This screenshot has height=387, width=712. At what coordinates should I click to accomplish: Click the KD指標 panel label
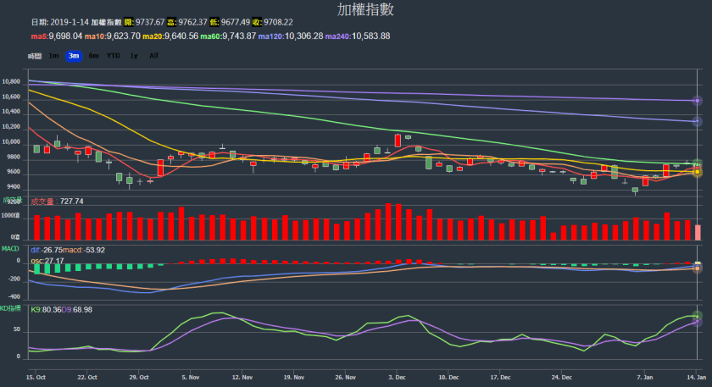(11, 308)
